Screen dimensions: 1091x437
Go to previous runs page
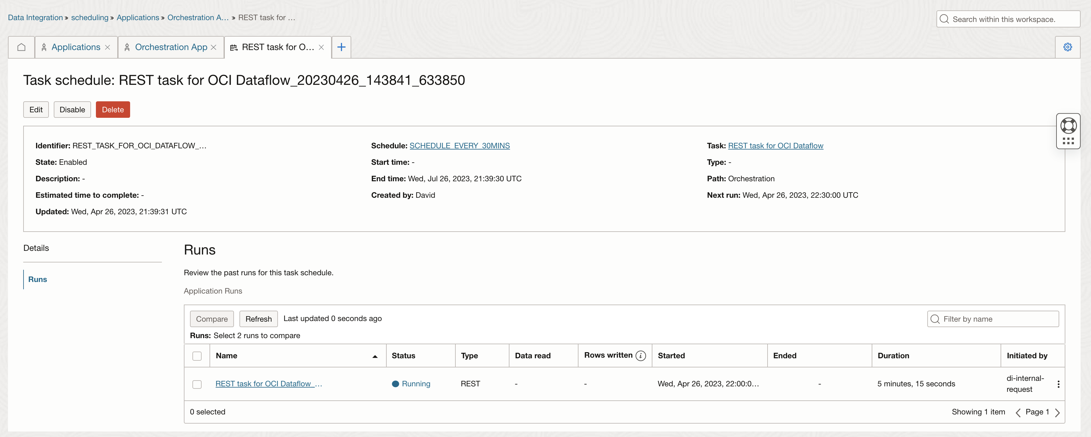(1018, 413)
